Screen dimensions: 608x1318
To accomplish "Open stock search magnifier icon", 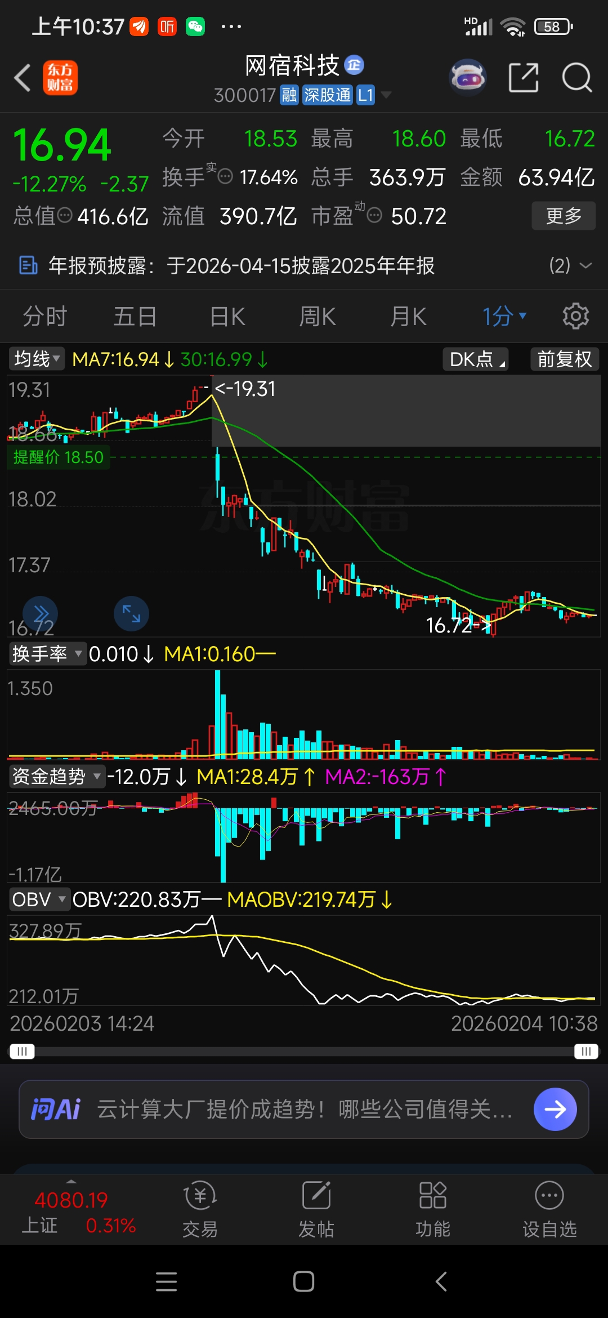I will (x=577, y=77).
